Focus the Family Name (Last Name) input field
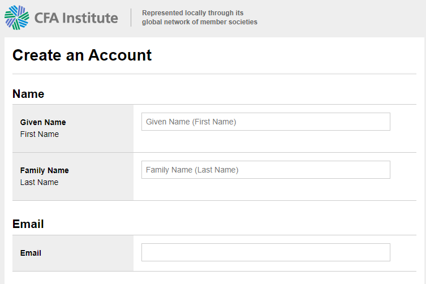Image resolution: width=426 pixels, height=284 pixels. pos(266,170)
